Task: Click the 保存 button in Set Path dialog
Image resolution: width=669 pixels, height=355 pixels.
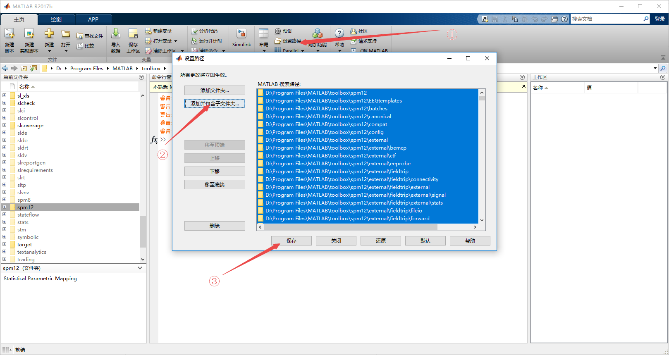Action: pos(291,241)
